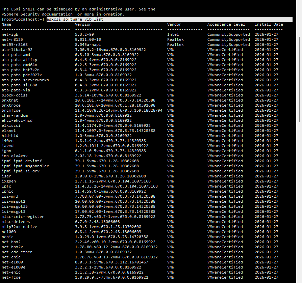Click the lsi-msgpt35 version string

click(x=115, y=206)
